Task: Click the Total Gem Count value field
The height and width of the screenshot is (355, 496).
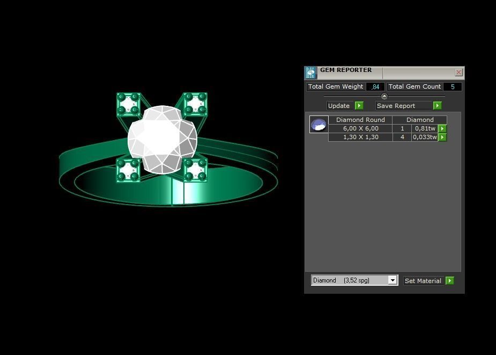Action: click(453, 86)
